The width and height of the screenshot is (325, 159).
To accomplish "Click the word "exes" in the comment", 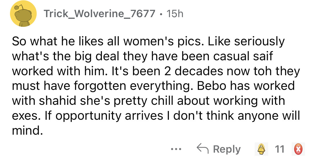I will click(x=26, y=115).
